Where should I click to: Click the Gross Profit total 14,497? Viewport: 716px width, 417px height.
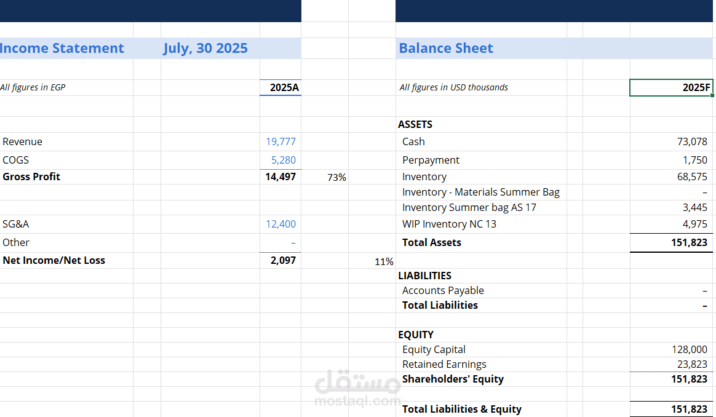(x=280, y=177)
